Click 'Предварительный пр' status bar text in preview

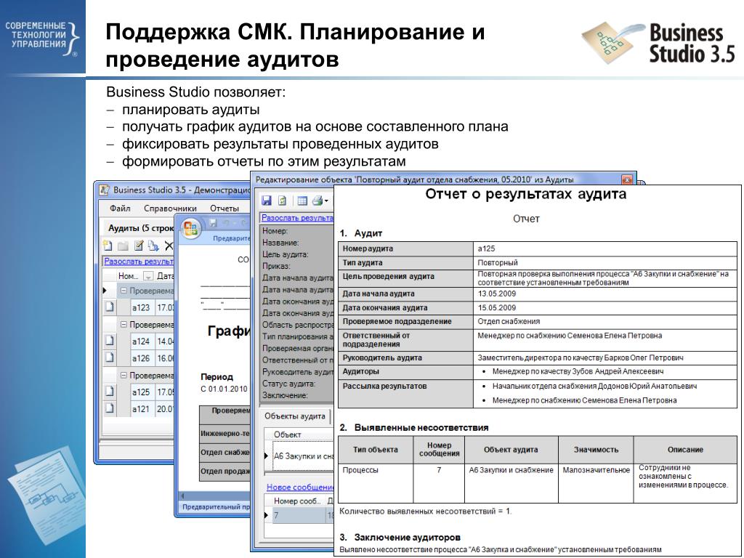tap(216, 506)
